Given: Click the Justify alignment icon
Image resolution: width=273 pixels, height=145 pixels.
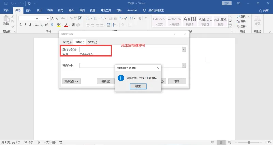Looking at the screenshot, I should pos(102,25).
